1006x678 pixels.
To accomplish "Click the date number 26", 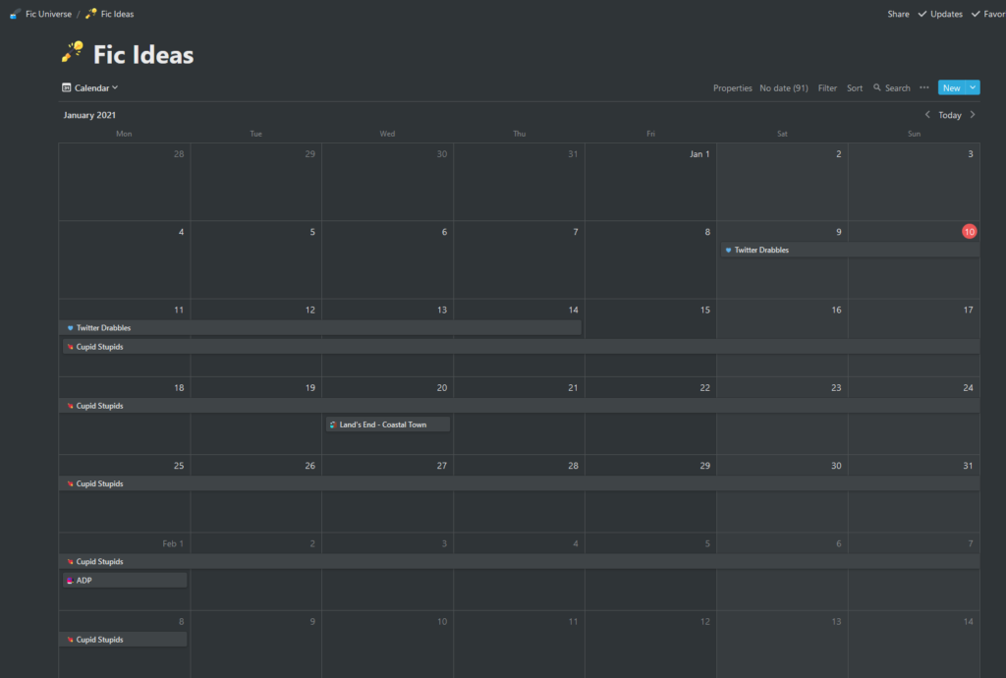I will pyautogui.click(x=309, y=466).
